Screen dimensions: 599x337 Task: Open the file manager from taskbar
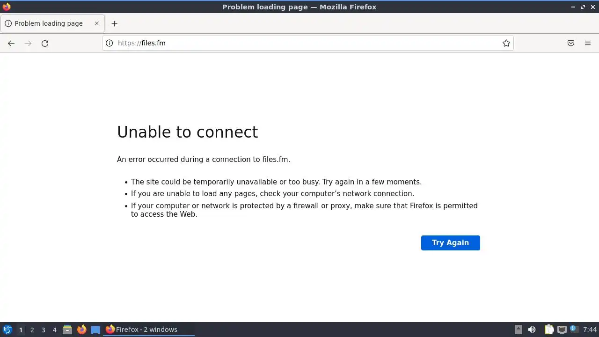click(x=67, y=330)
